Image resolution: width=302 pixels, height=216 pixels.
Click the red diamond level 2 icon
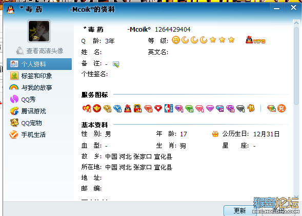click(148, 109)
